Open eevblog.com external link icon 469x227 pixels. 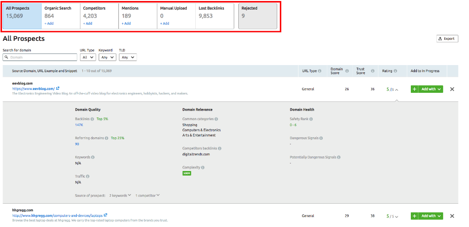58,88
